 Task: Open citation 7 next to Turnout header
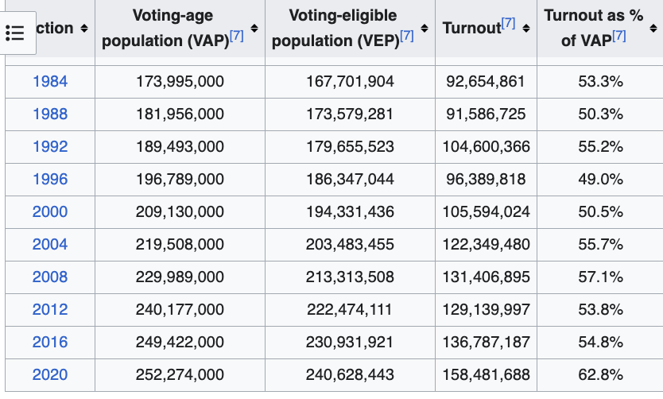(509, 24)
